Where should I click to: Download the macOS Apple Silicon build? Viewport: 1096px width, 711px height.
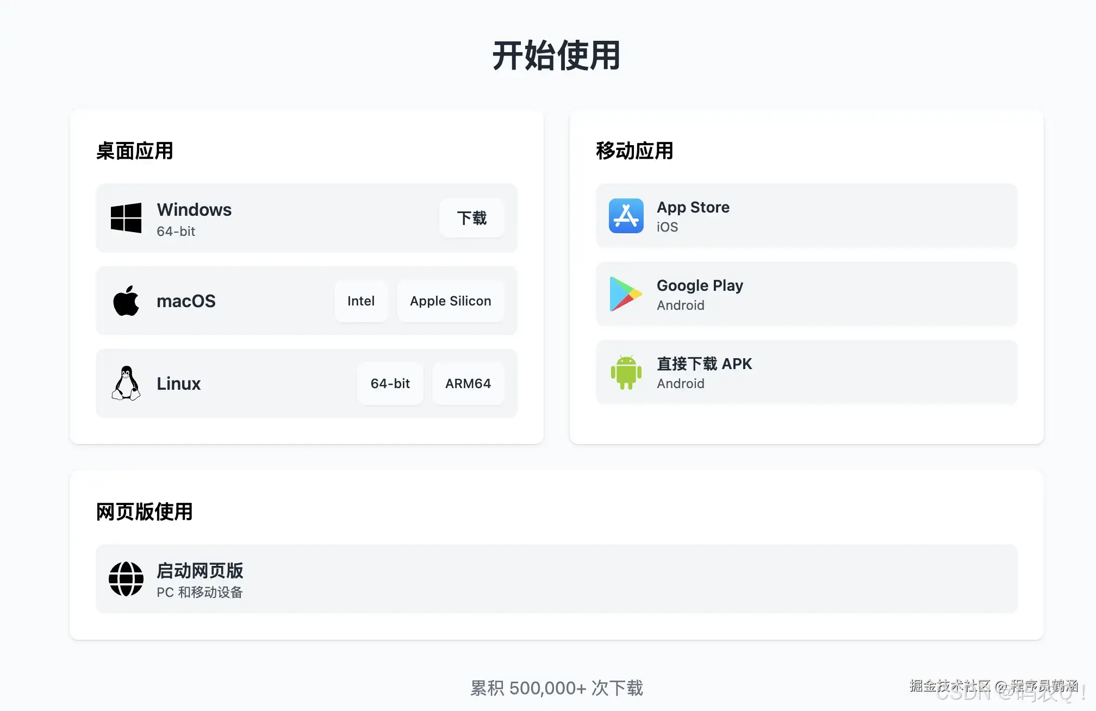[450, 301]
